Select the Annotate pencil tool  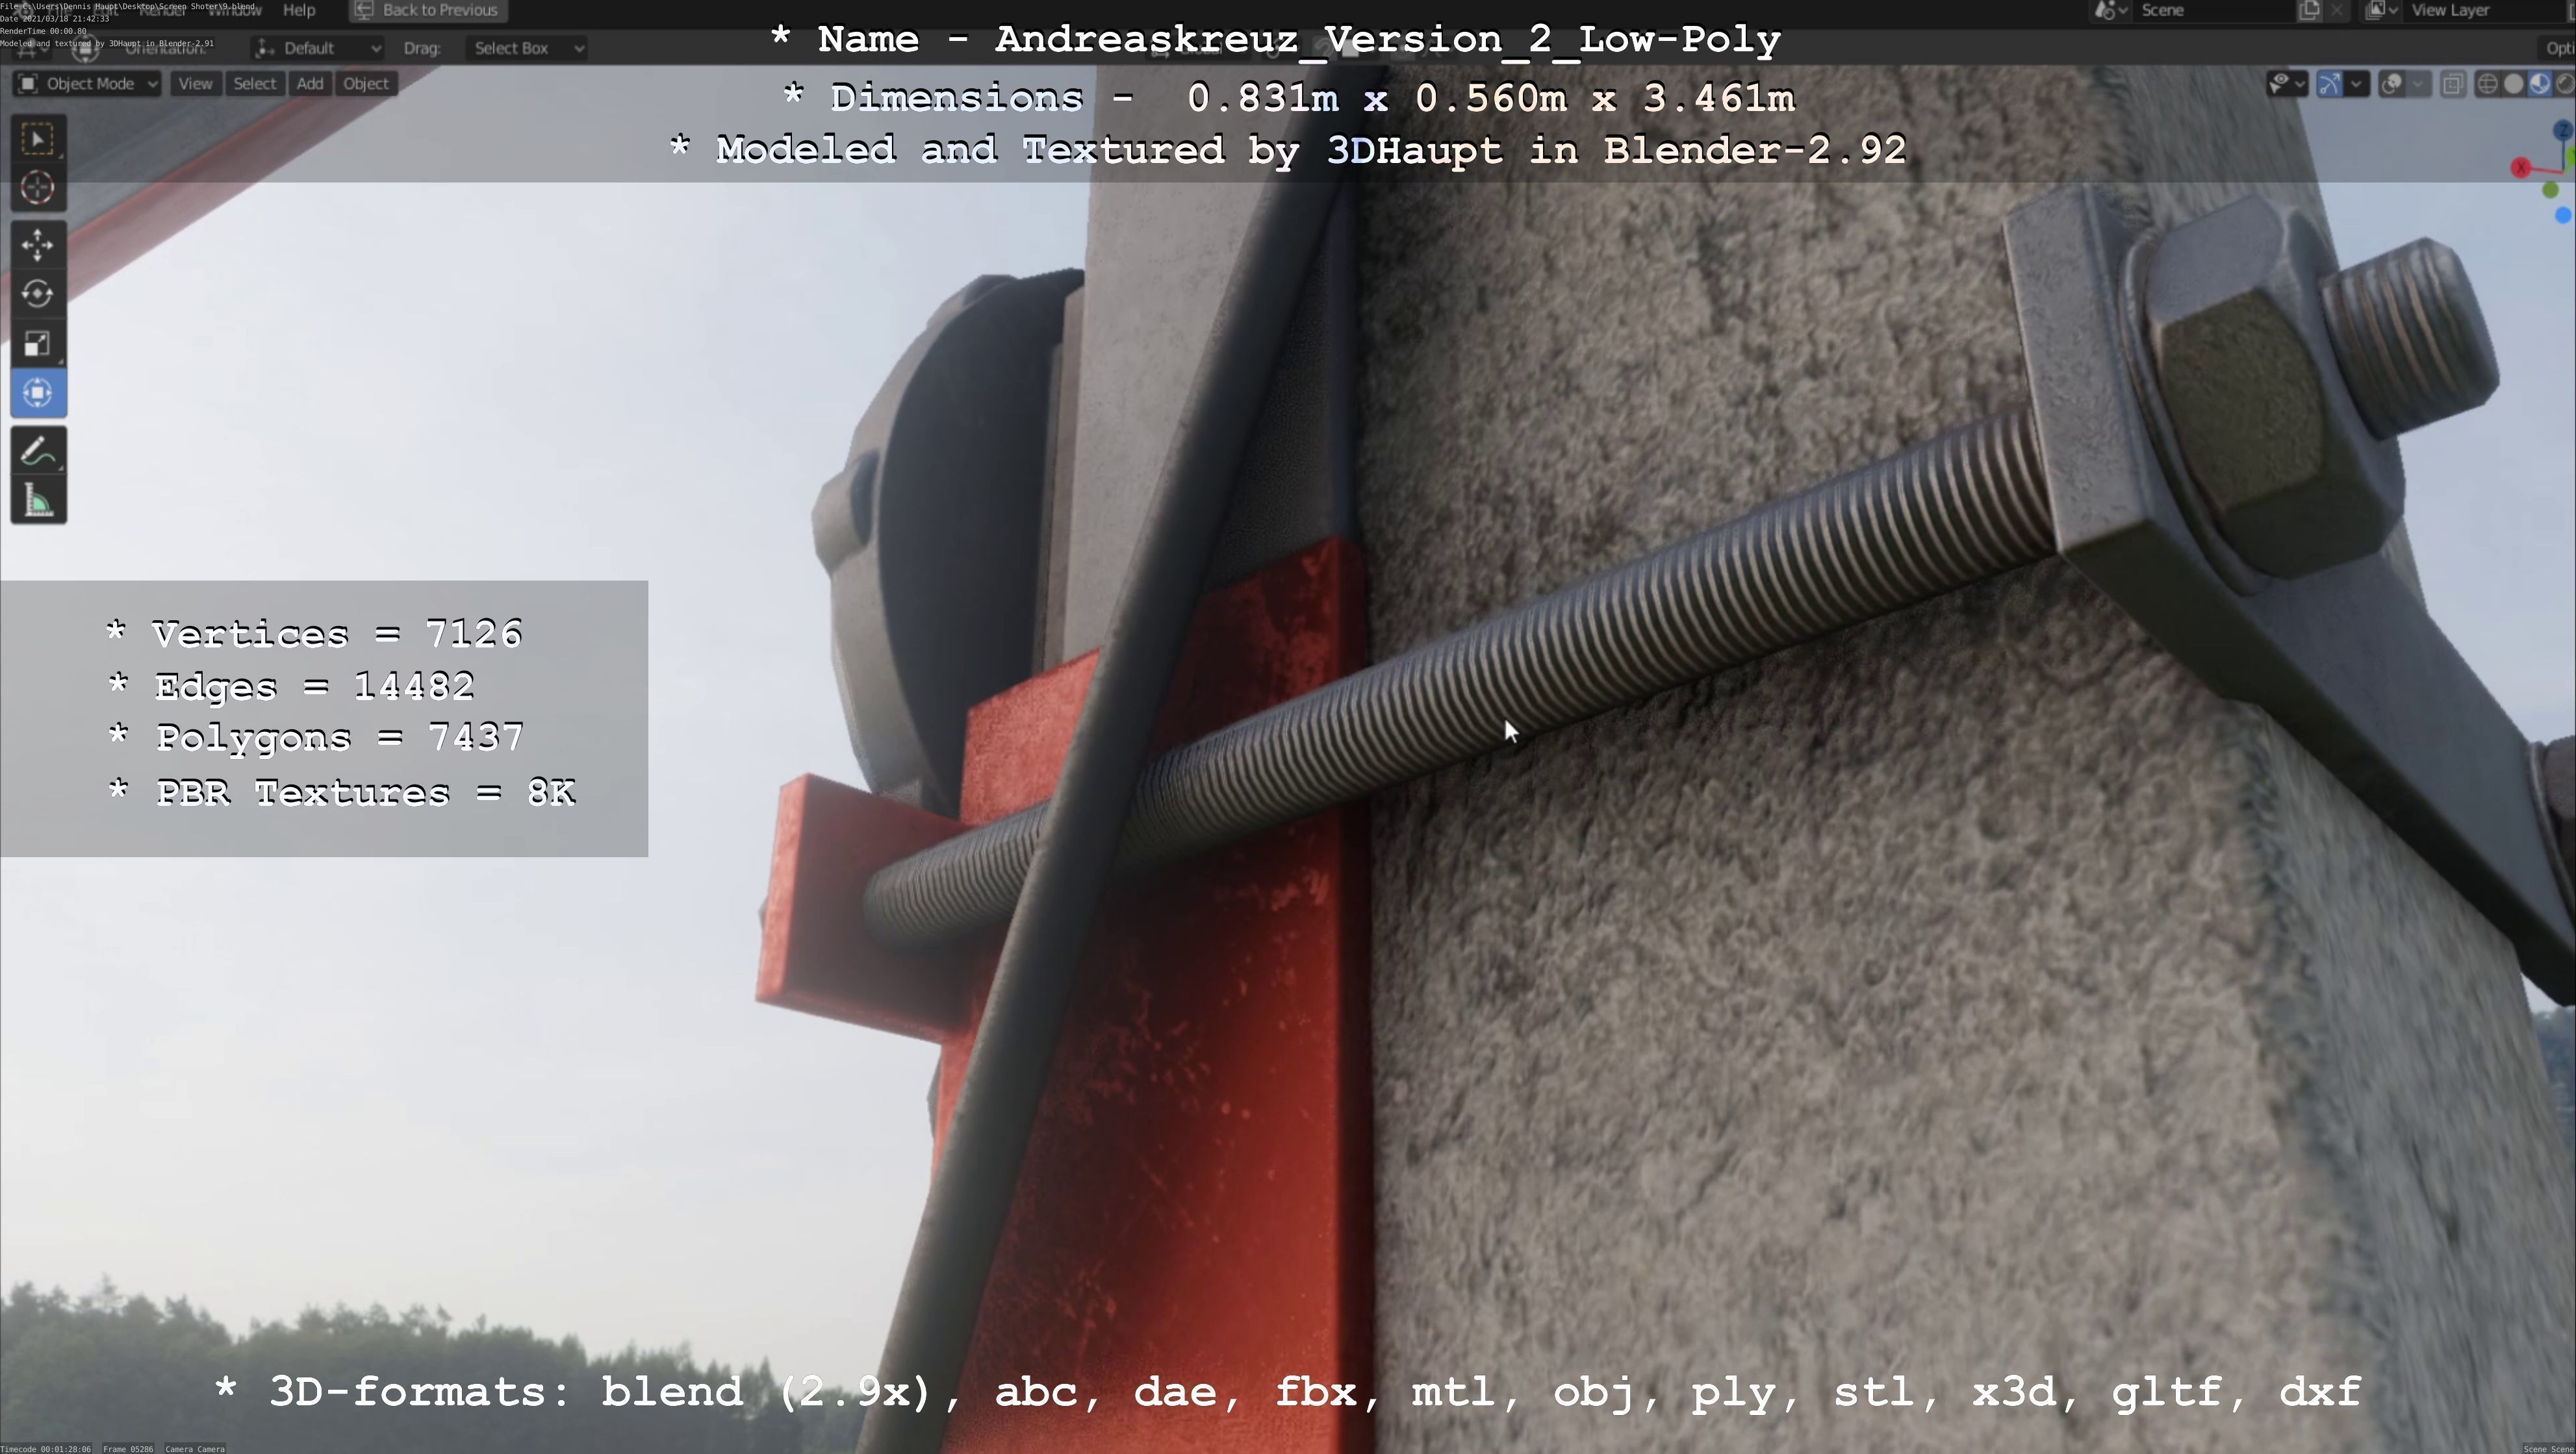pos(38,452)
